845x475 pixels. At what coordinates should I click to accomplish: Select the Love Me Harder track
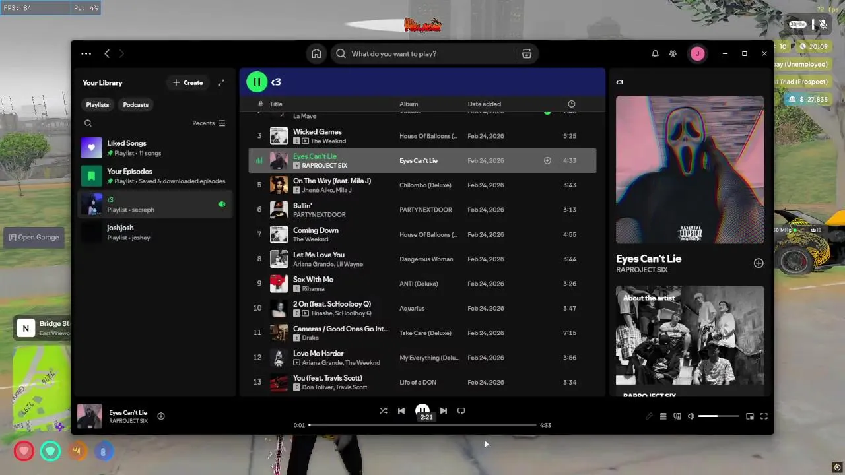[422, 358]
